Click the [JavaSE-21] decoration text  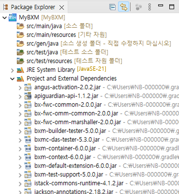(91, 69)
